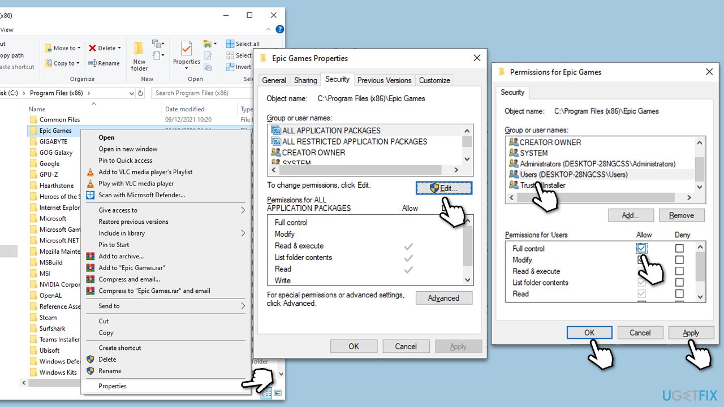724x407 pixels.
Task: Click the Invert selection icon in the ribbon
Action: point(230,67)
